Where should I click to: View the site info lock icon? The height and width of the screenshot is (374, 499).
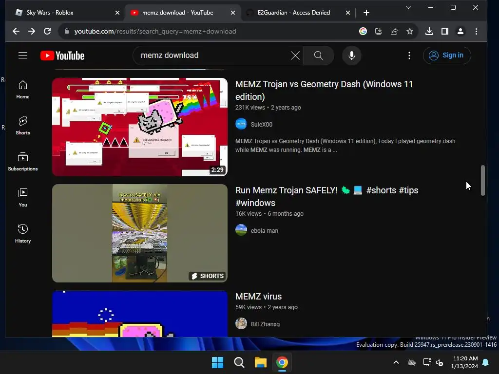(x=66, y=31)
